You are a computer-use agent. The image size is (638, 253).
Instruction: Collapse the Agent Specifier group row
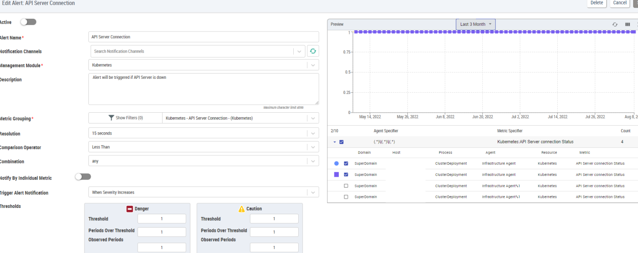tap(334, 142)
